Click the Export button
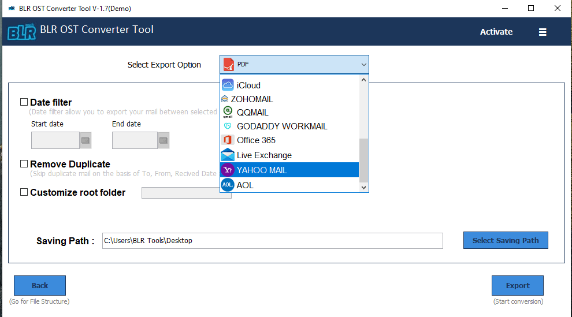572x317 pixels. (518, 286)
